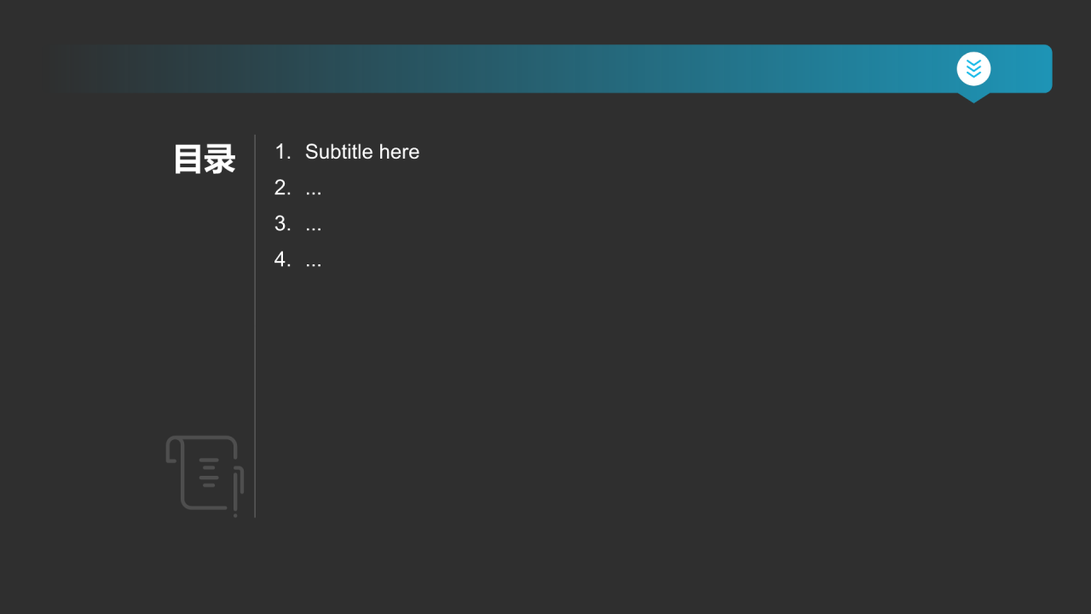This screenshot has height=614, width=1091.
Task: Click the pencil on the scroll icon's right edge
Action: [x=236, y=492]
